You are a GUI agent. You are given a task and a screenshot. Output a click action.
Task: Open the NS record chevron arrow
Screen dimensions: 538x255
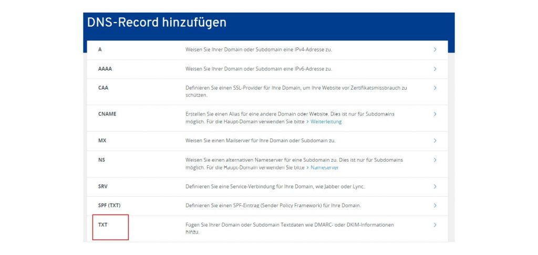pos(434,160)
